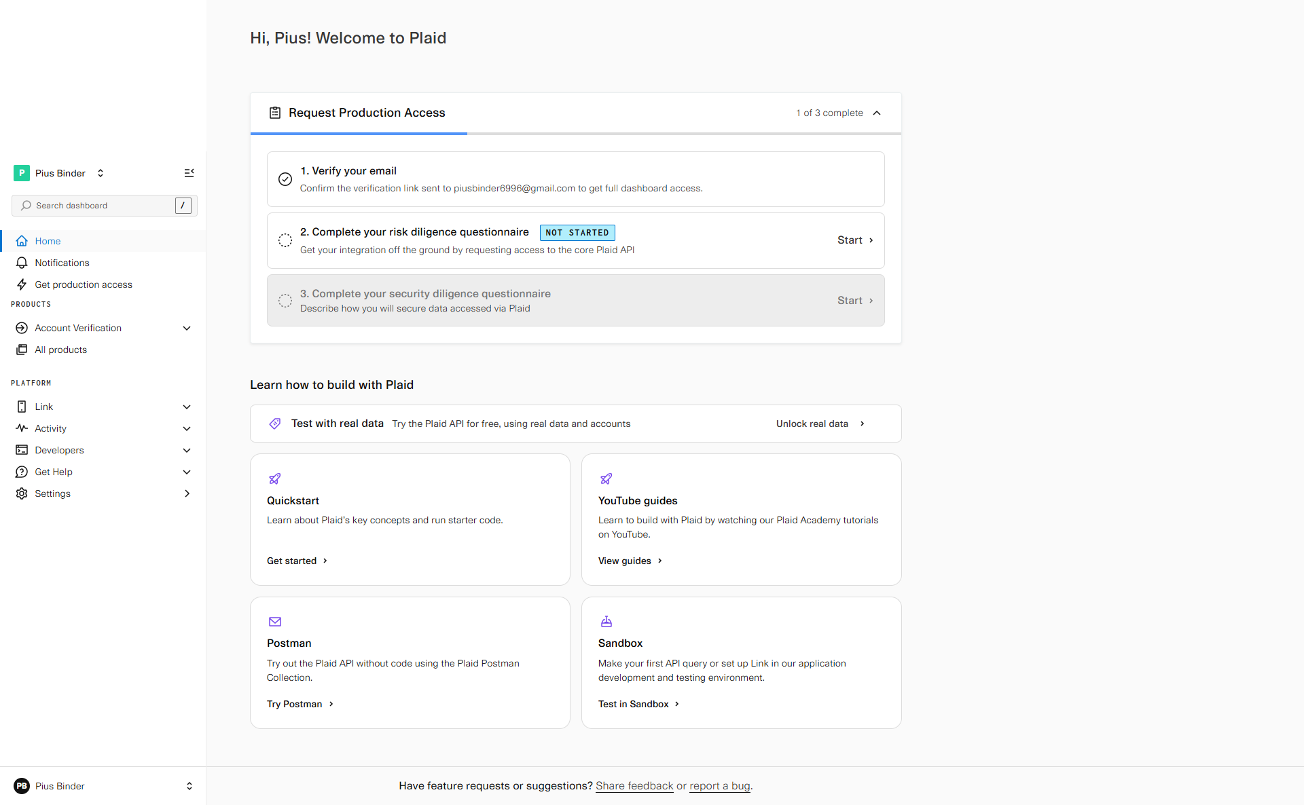Click the dotted circle for risk diligence questionnaire

pyautogui.click(x=285, y=240)
